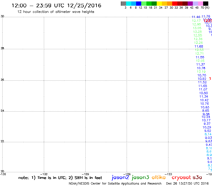
Task: Click the green wave height value 12.19
Action: click(x=201, y=72)
